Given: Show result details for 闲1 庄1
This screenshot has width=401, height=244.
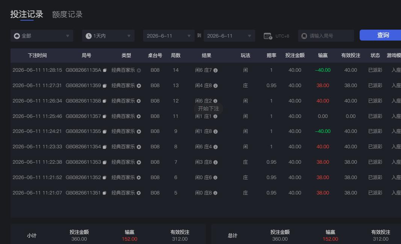Looking at the screenshot, I should point(215,116).
